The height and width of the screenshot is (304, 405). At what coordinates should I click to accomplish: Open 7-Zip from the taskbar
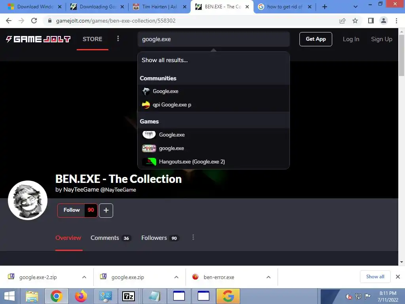tap(129, 296)
